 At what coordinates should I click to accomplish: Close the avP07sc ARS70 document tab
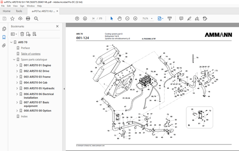click(57, 11)
